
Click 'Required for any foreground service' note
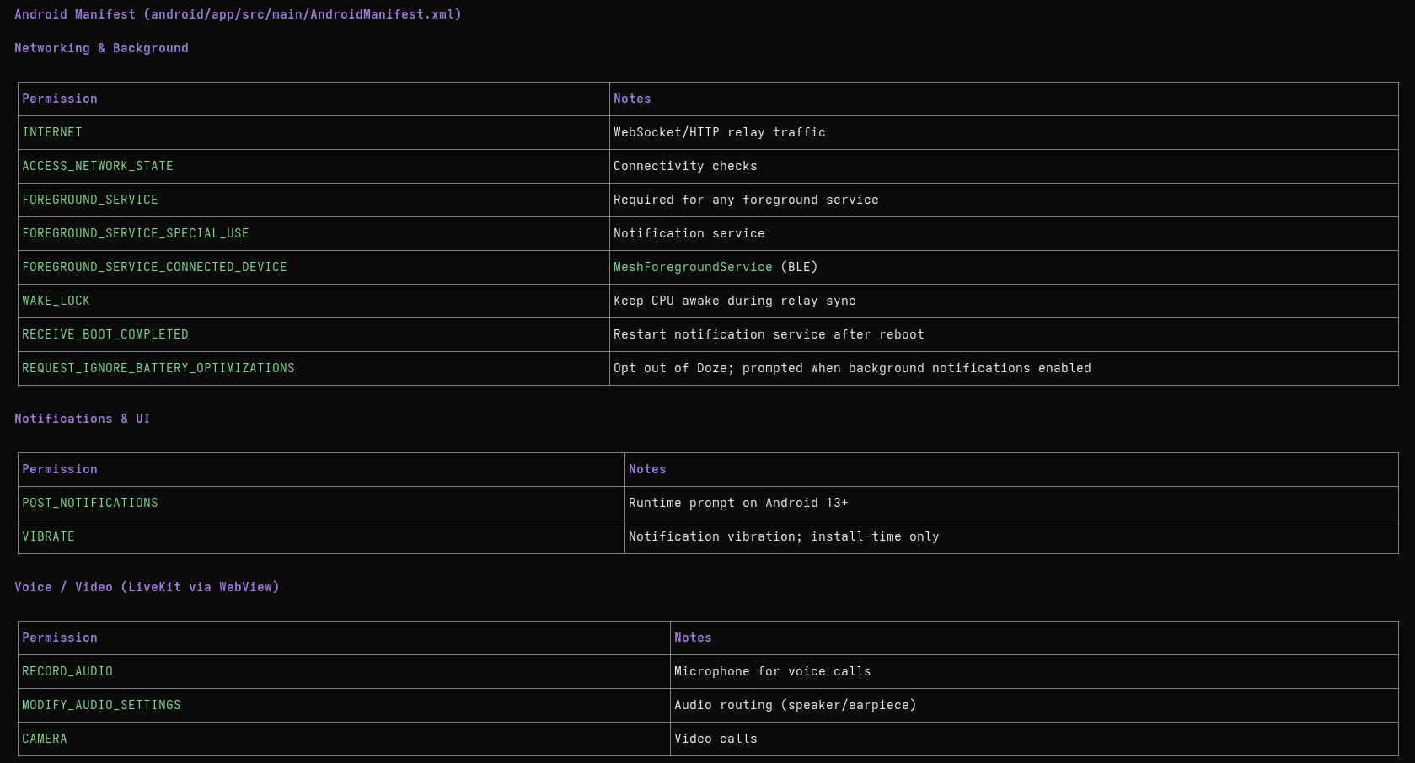(x=746, y=200)
